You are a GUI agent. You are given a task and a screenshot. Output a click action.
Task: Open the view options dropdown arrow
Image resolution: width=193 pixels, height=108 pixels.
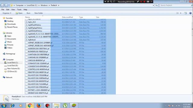[x=181, y=13]
